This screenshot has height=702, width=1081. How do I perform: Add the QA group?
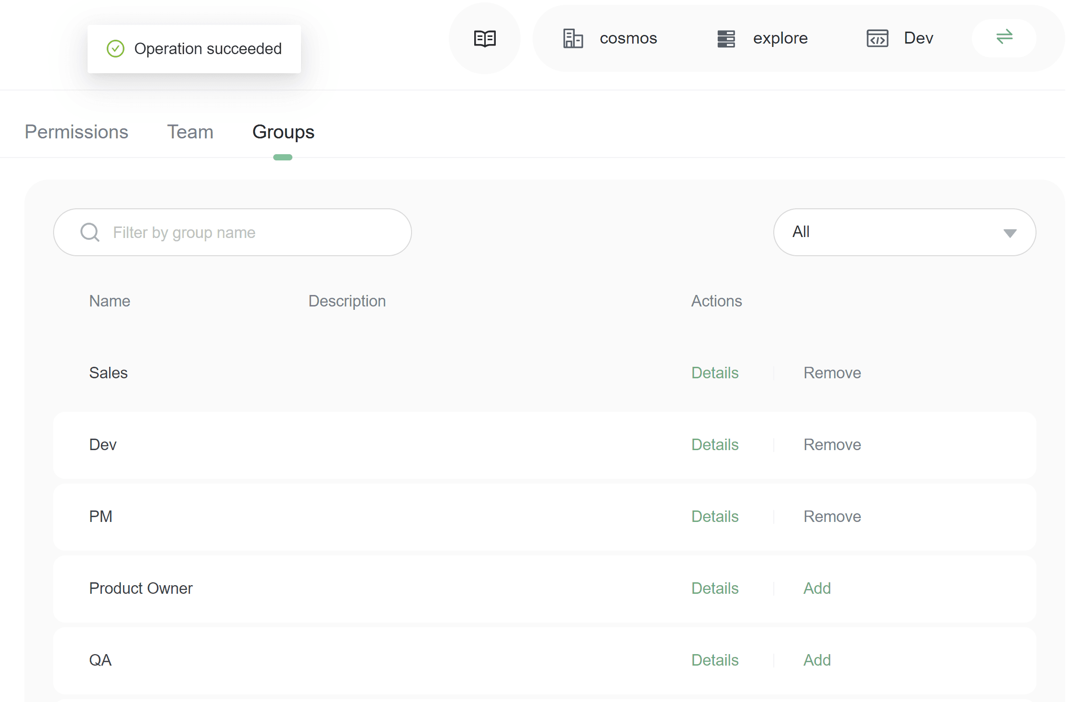(x=816, y=660)
